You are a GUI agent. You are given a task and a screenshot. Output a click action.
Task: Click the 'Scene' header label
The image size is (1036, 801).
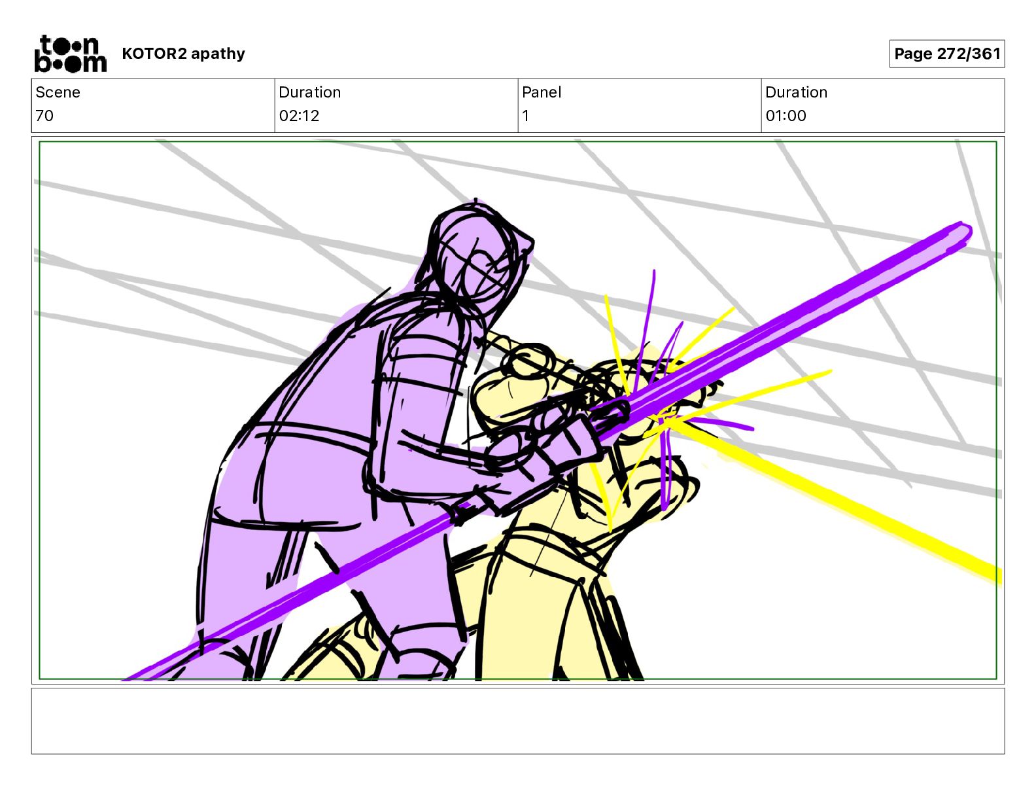click(58, 92)
